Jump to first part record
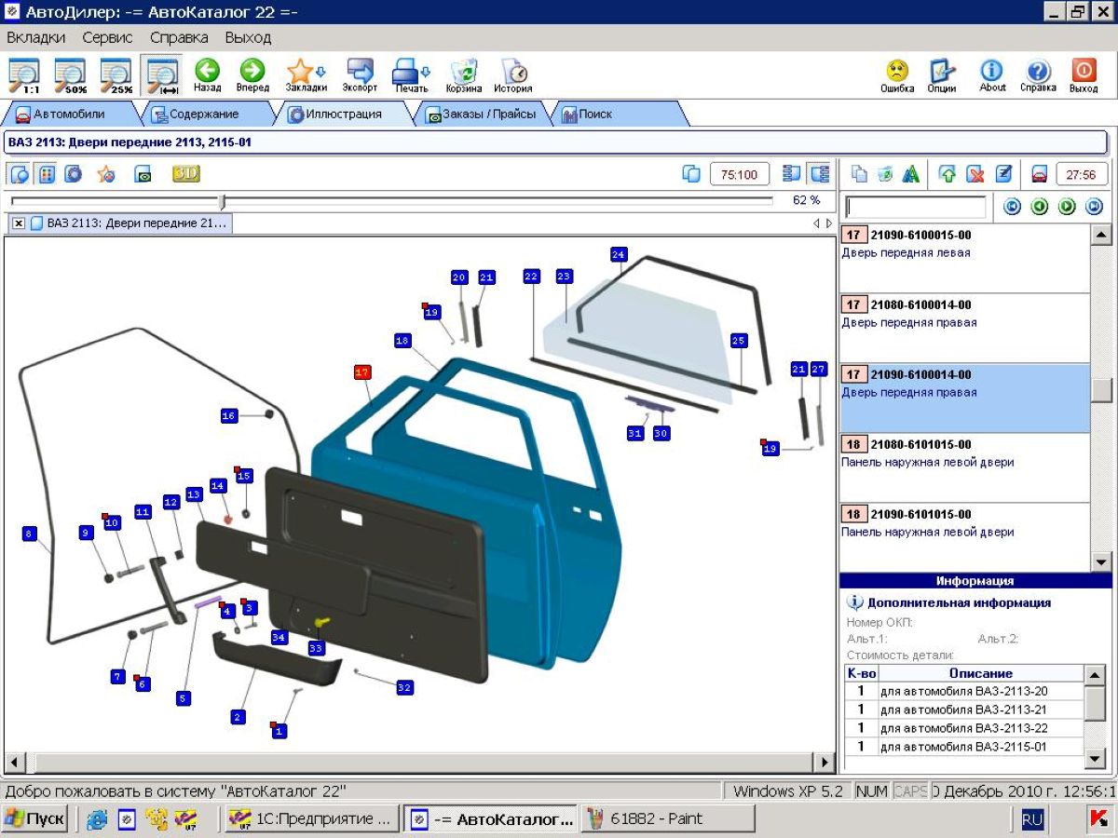This screenshot has width=1118, height=838. (1012, 207)
